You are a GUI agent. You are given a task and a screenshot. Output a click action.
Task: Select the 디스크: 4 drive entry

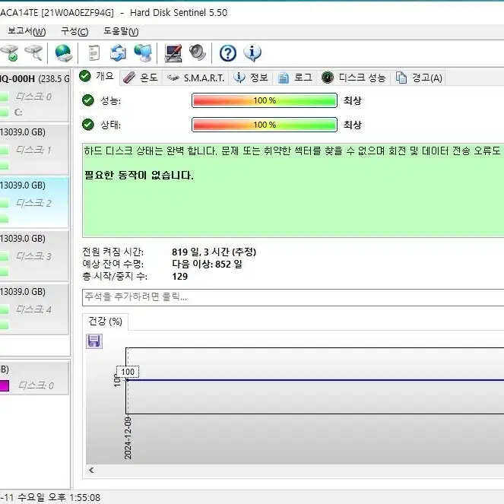[33, 309]
